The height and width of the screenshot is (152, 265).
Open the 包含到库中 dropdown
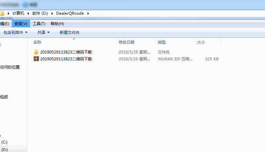(x=15, y=33)
